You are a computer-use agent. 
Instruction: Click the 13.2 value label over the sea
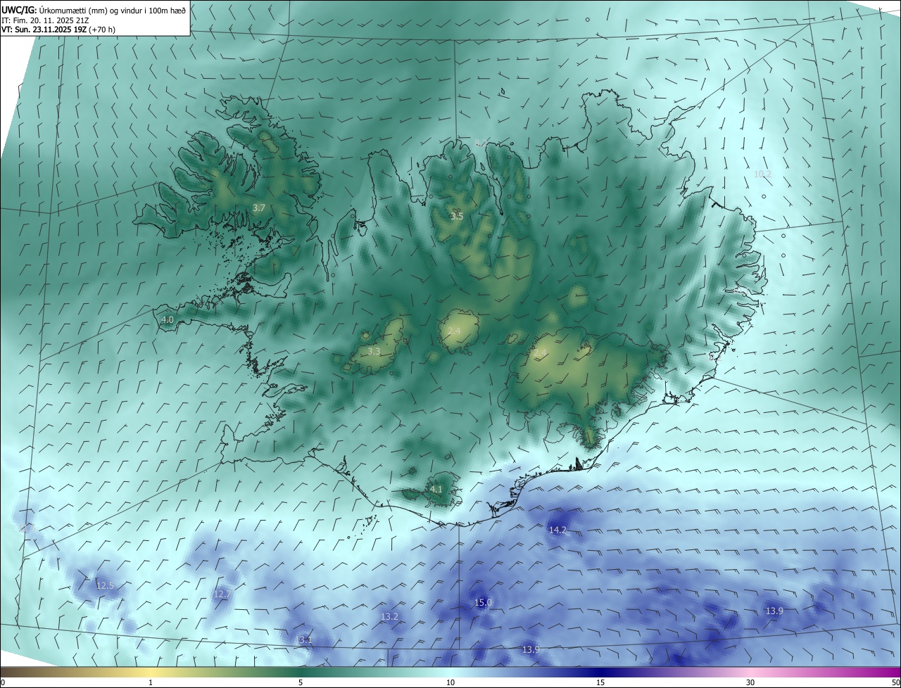389,616
